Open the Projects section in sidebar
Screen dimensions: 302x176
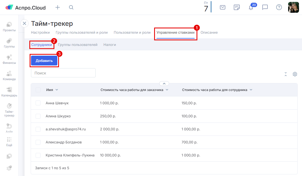coord(9,27)
